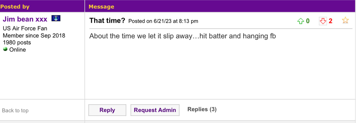Select the "That time?" post title
The height and width of the screenshot is (123, 356).
(107, 21)
